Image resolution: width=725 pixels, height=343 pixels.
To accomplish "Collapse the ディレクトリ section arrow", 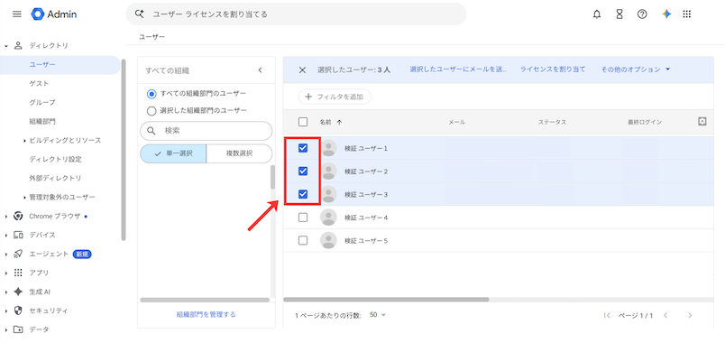I will (x=6, y=46).
